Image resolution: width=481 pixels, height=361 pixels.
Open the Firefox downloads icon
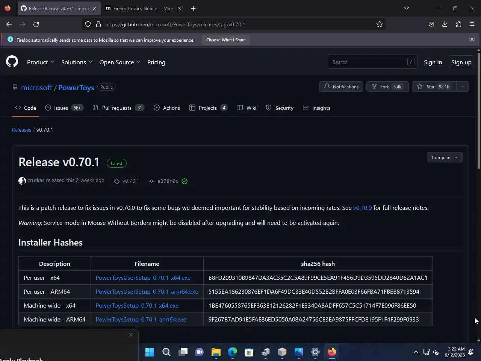coord(445,24)
